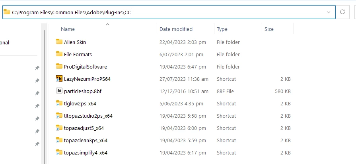Click the File Formats folder icon
The width and height of the screenshot is (356, 164).
pyautogui.click(x=59, y=54)
